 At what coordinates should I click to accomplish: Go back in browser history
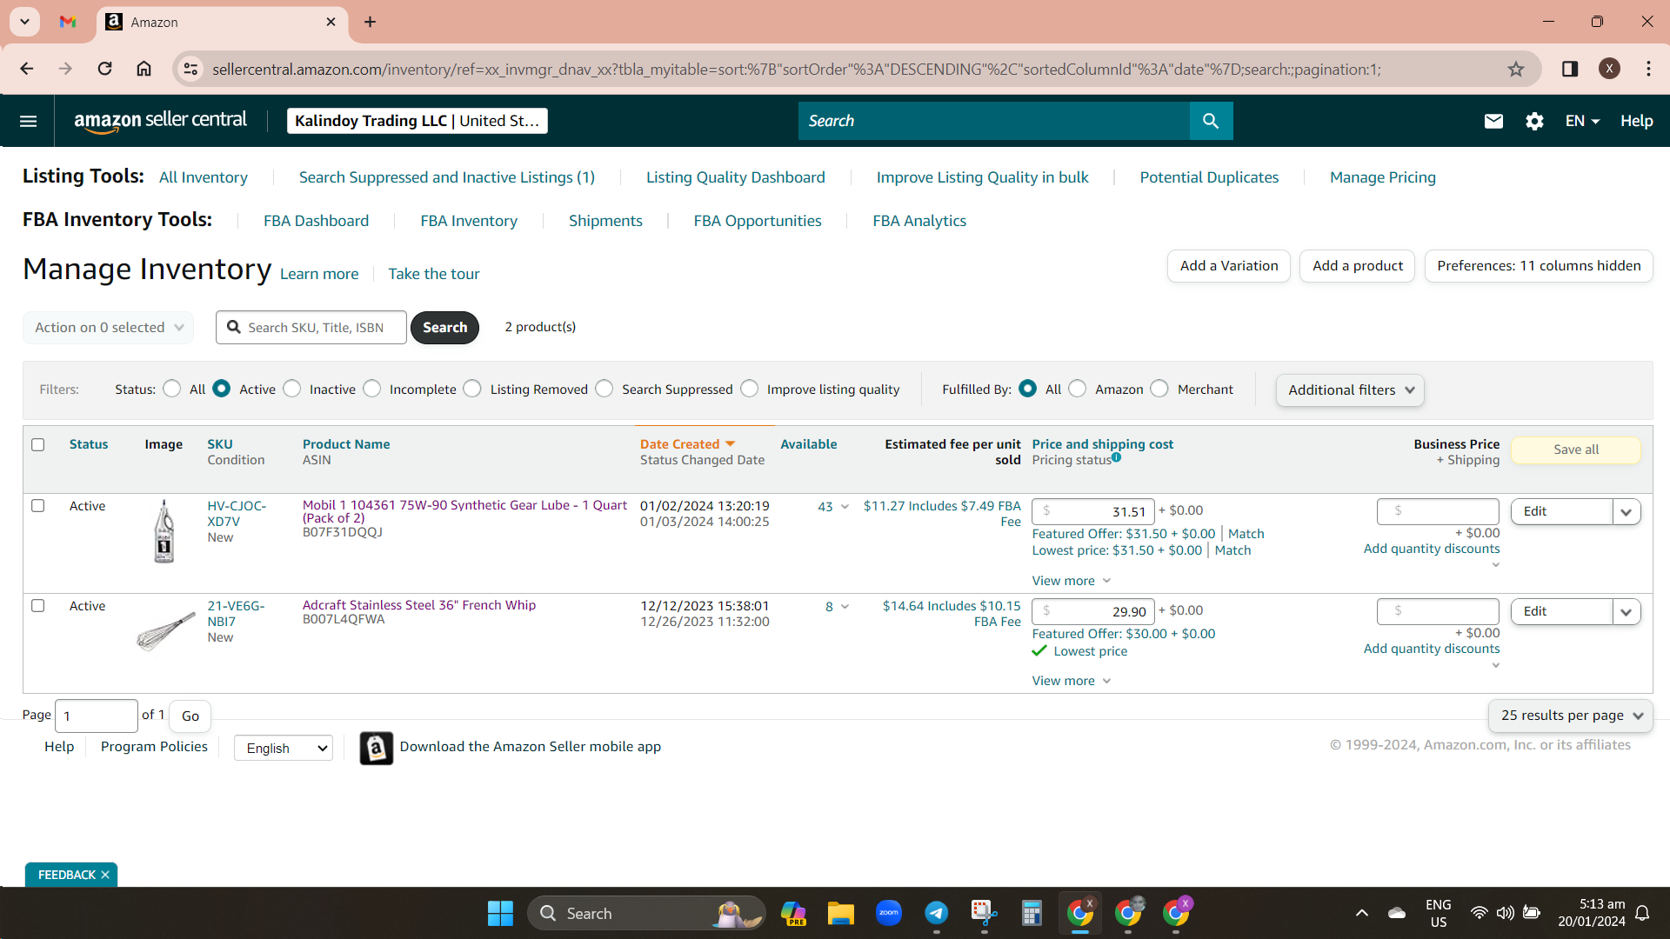[27, 69]
